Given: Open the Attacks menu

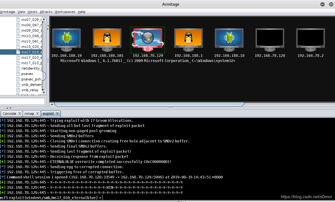Looking at the screenshot, I should point(46,12).
